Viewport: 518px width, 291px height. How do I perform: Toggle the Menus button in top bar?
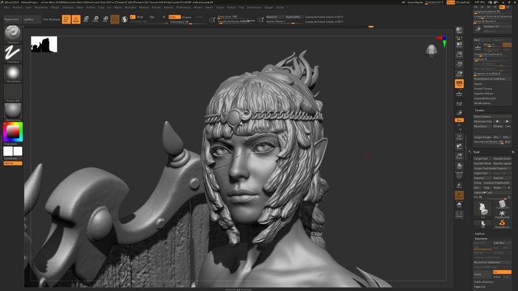(451, 3)
